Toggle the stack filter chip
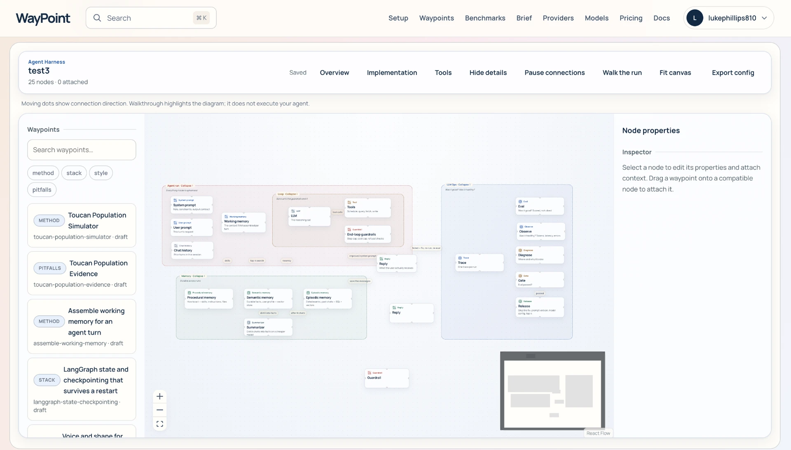Viewport: 791px width, 450px height. click(x=74, y=173)
